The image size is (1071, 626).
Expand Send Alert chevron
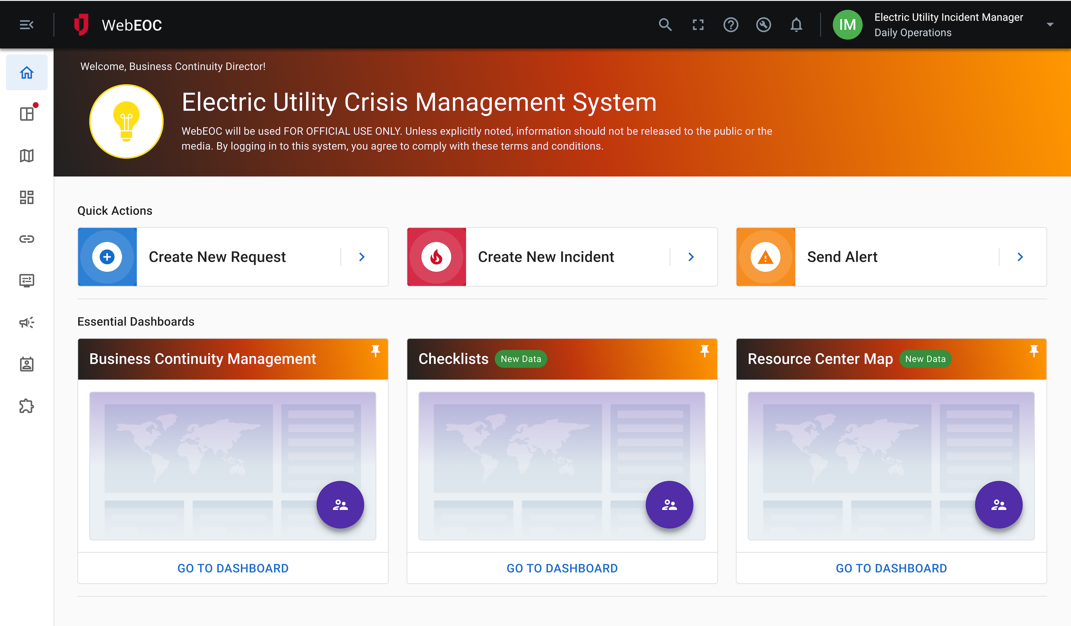tap(1020, 257)
